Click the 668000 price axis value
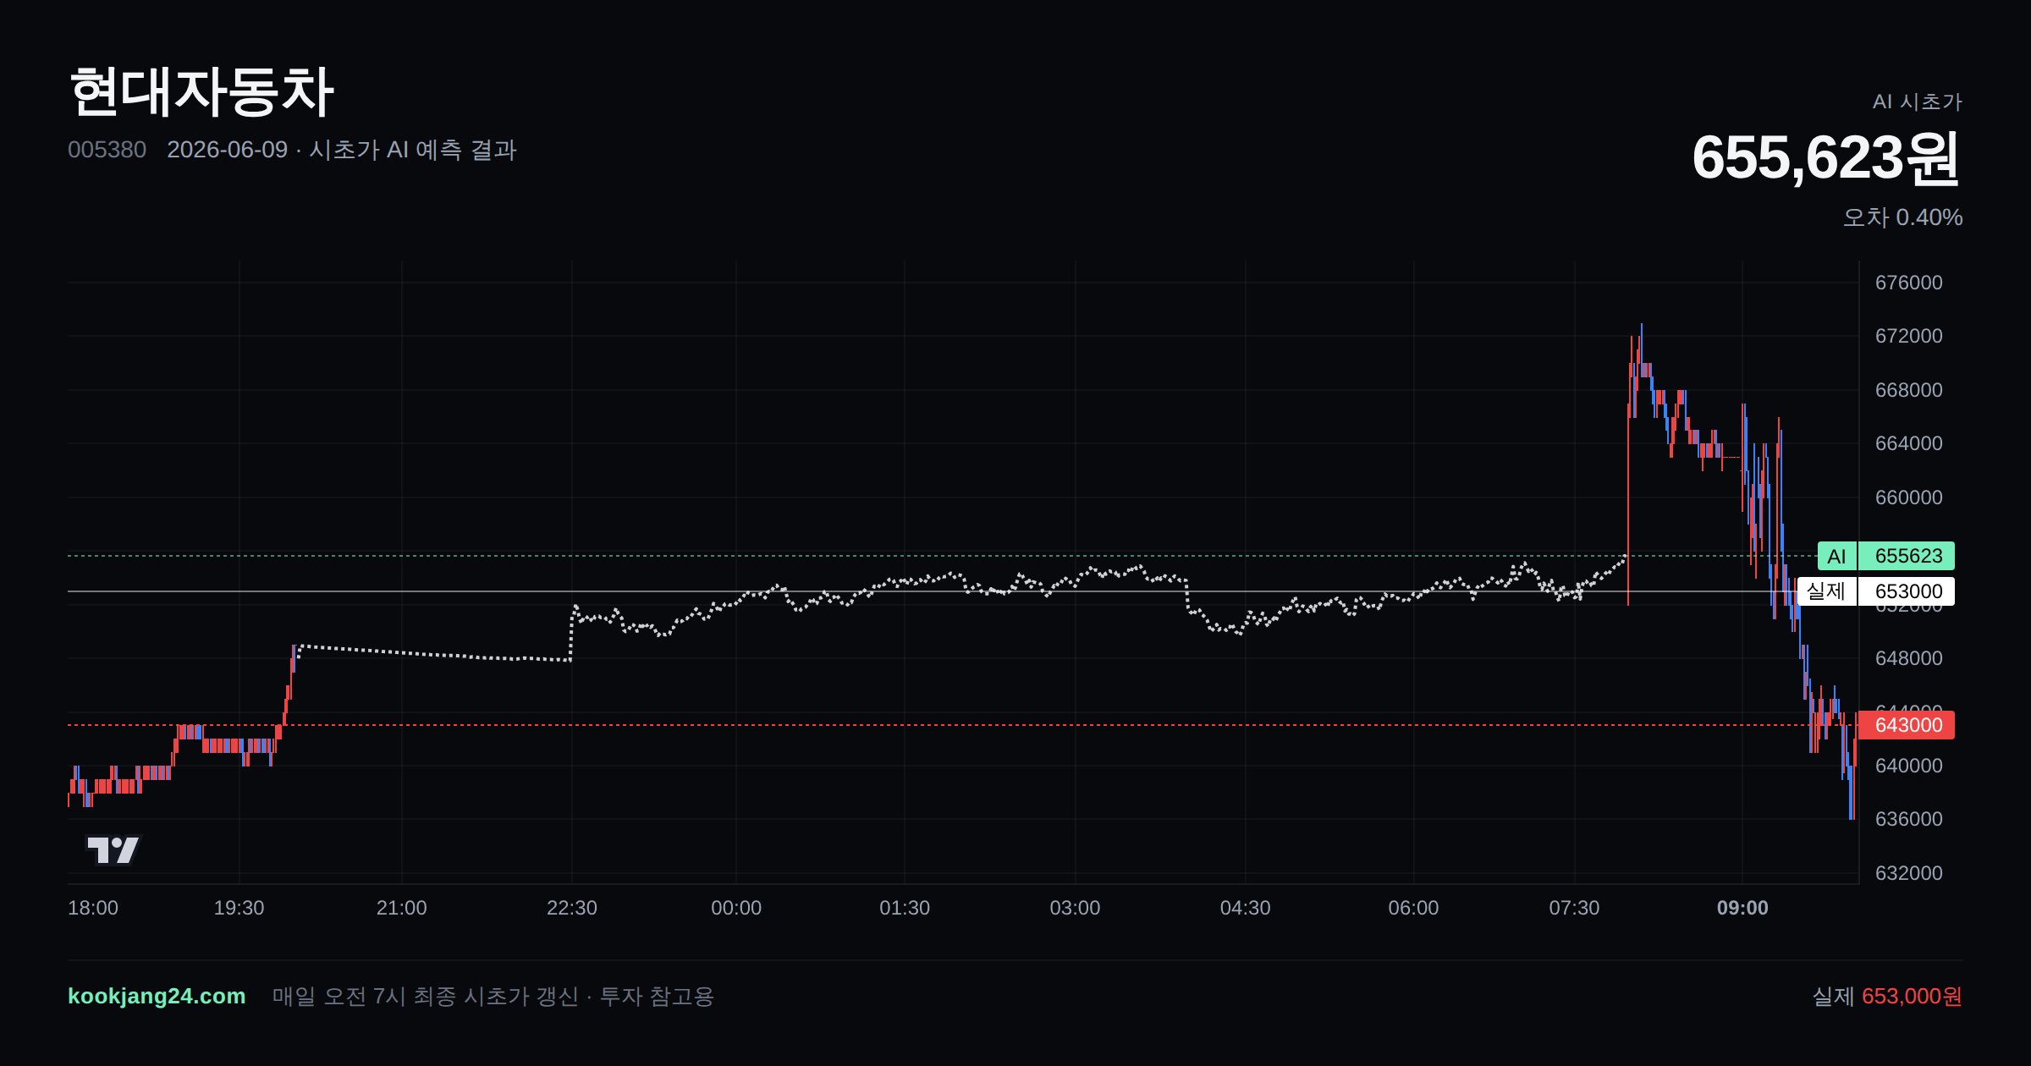Viewport: 2031px width, 1066px height. point(1908,390)
